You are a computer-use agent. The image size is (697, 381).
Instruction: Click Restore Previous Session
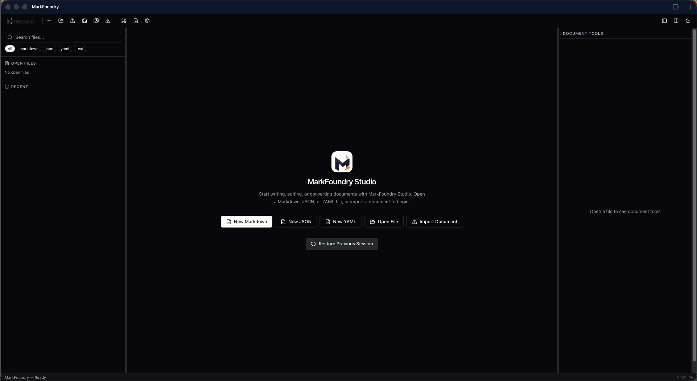pos(342,244)
